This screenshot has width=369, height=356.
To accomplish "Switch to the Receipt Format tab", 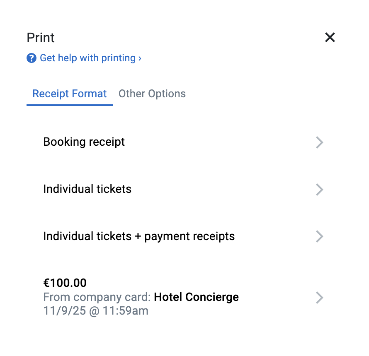I will tap(70, 94).
